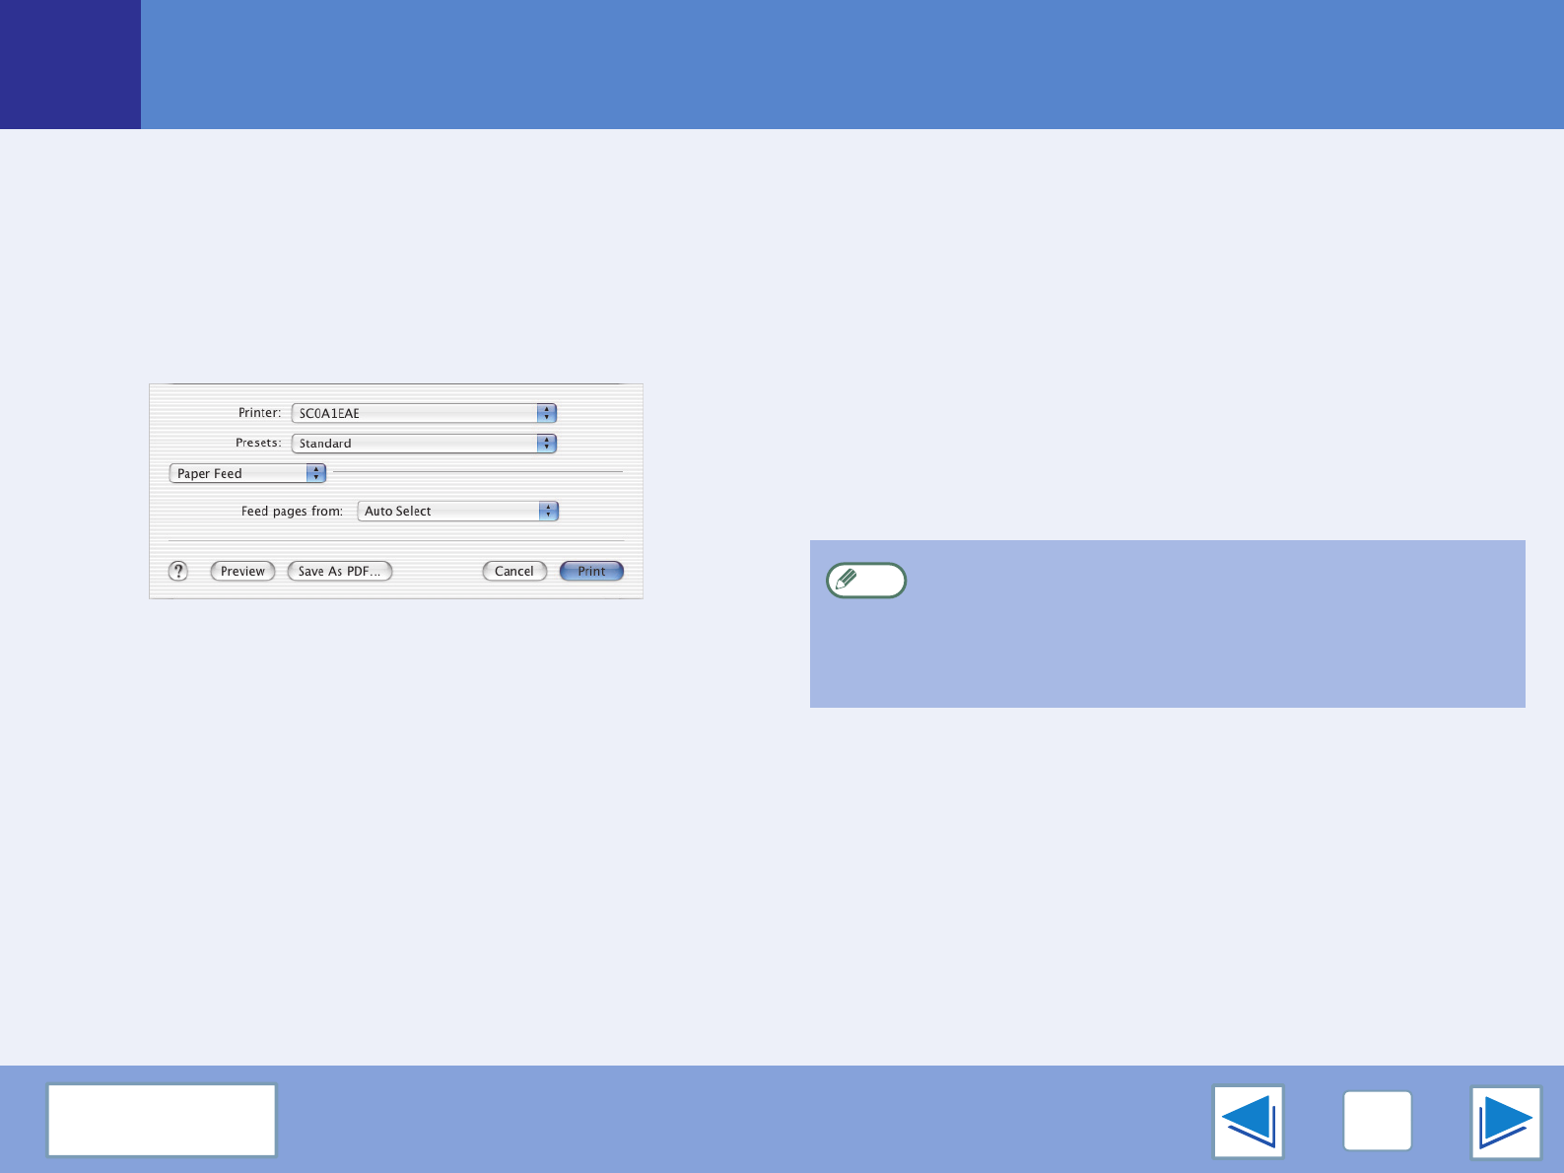The width and height of the screenshot is (1564, 1173).
Task: Click the "Feed pages from:" label
Action: [292, 512]
